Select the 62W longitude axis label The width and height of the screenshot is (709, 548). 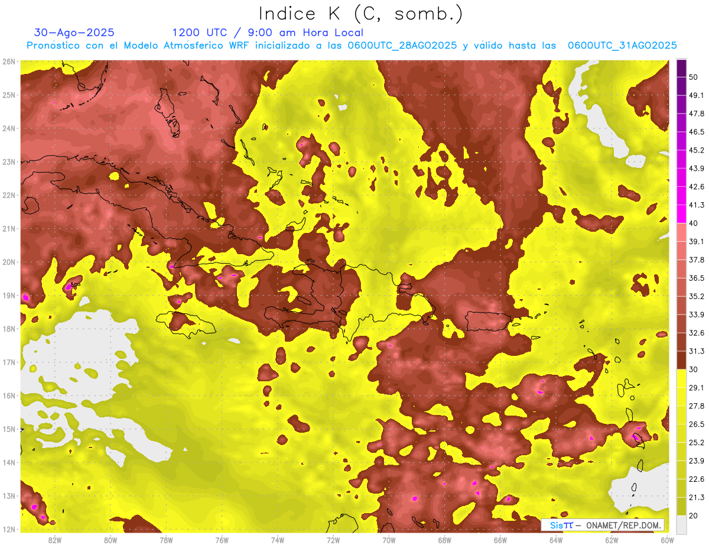pos(612,540)
